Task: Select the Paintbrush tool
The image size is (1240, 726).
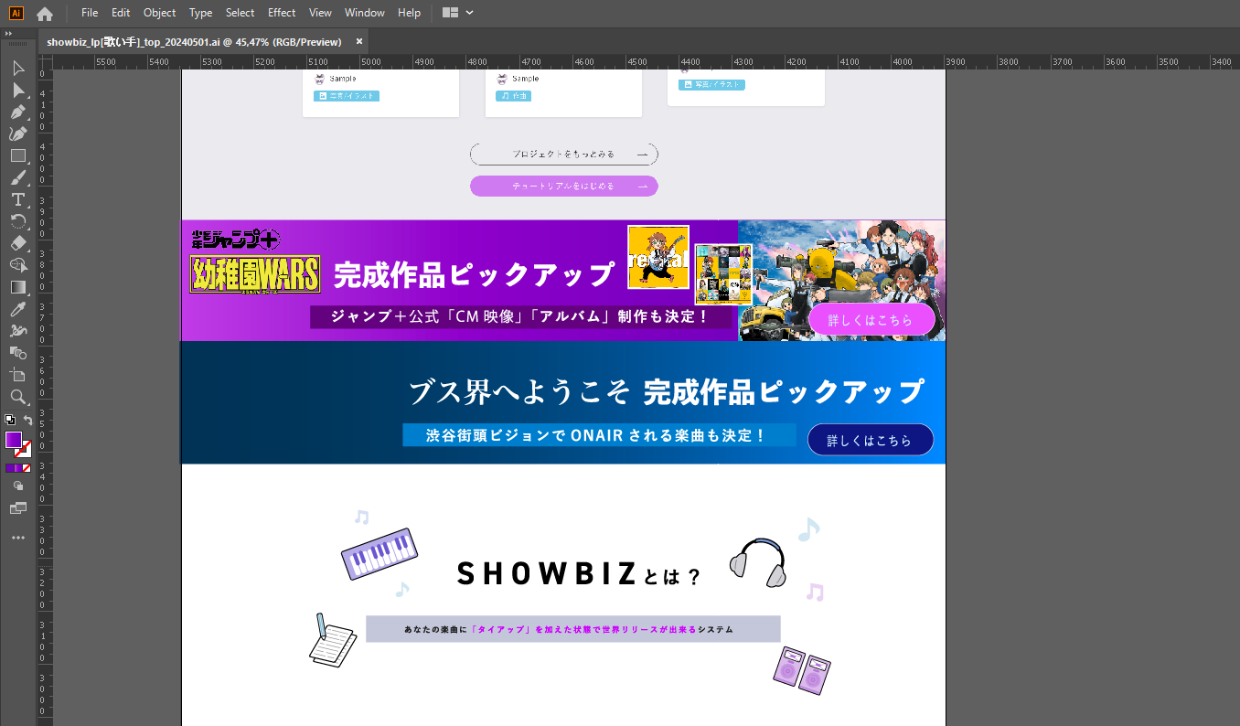Action: click(x=18, y=178)
